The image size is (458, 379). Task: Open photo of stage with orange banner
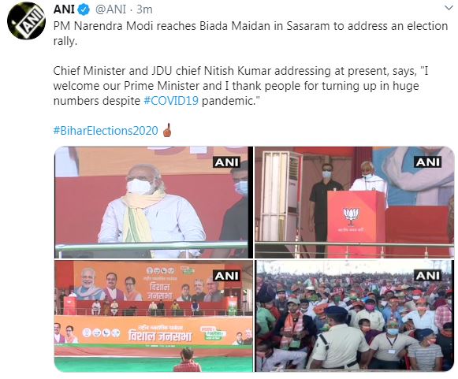[x=154, y=316]
